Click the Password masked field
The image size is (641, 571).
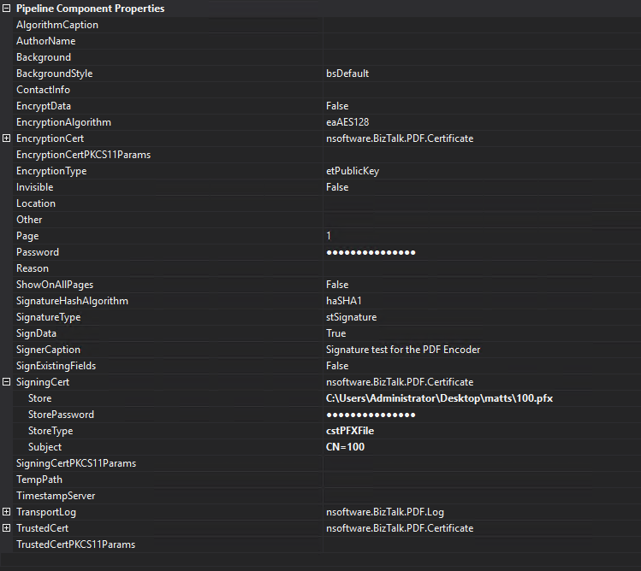[371, 252]
